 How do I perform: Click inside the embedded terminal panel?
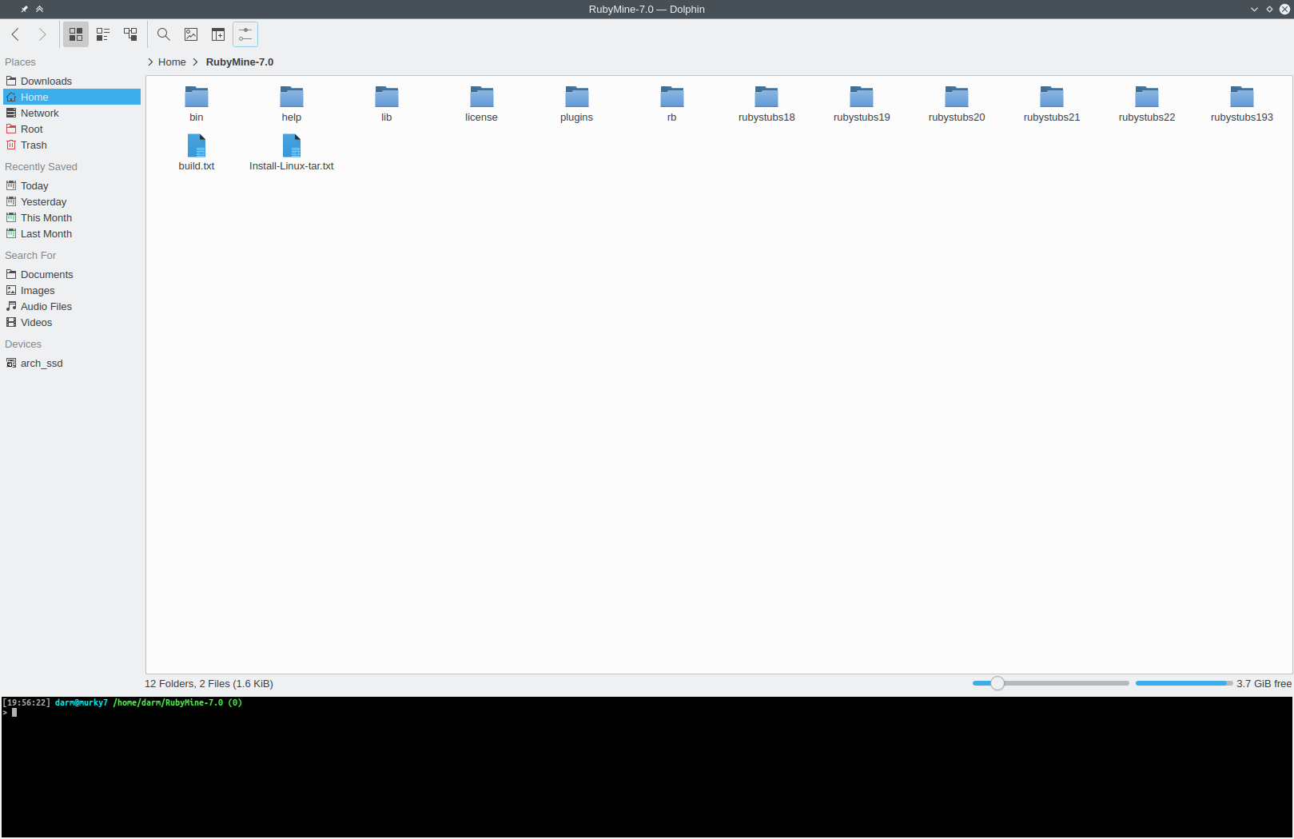click(x=647, y=767)
